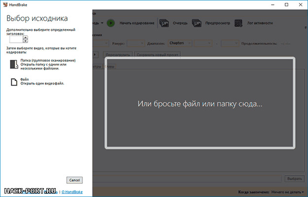Click the Preview icon in toolbar
This screenshot has height=197, width=308.
196,23
